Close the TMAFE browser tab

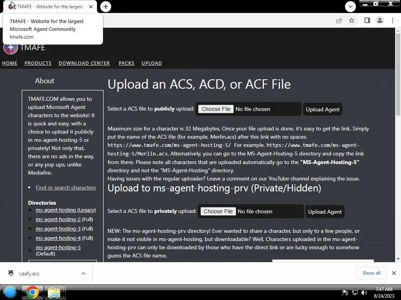click(91, 7)
